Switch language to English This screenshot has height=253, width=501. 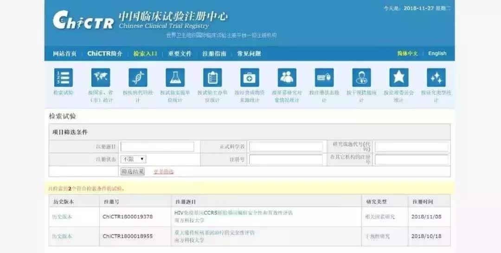pyautogui.click(x=437, y=53)
